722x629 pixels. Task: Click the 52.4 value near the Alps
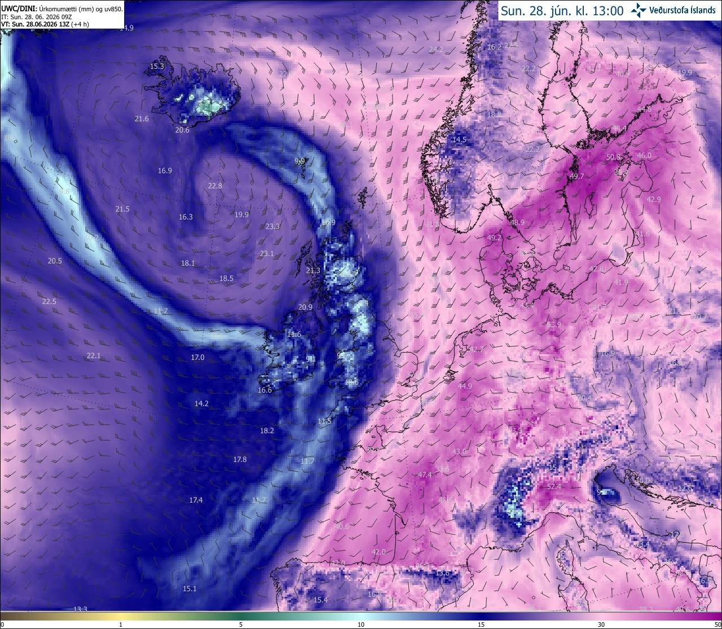coord(554,486)
